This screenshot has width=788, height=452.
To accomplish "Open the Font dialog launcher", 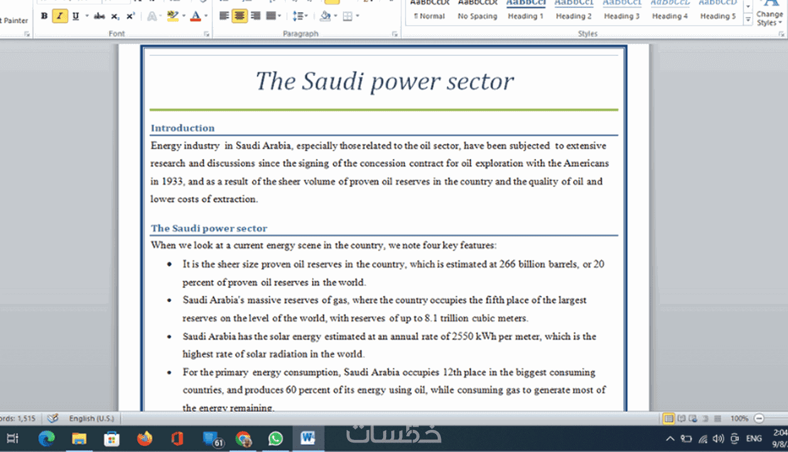I will point(206,34).
